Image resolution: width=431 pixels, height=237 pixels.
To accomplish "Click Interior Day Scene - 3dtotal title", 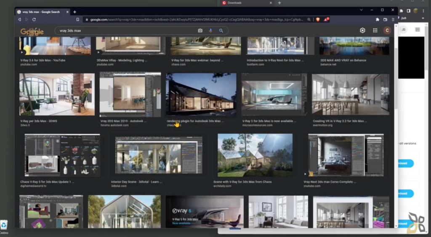I will coord(136,182).
